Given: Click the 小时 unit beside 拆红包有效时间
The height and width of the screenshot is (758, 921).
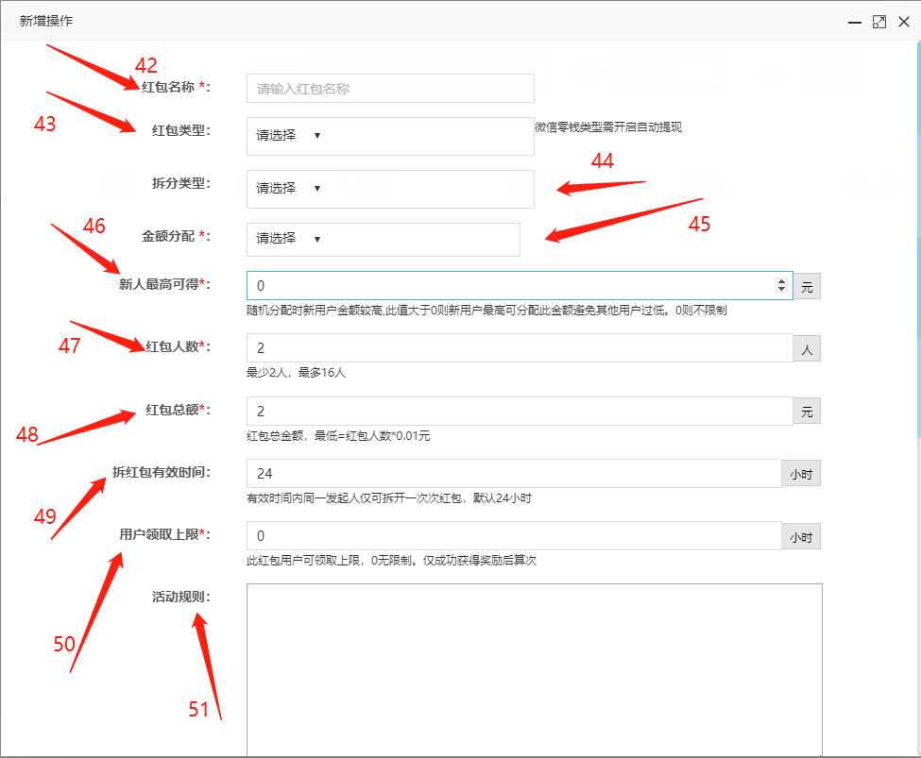Looking at the screenshot, I should click(801, 474).
